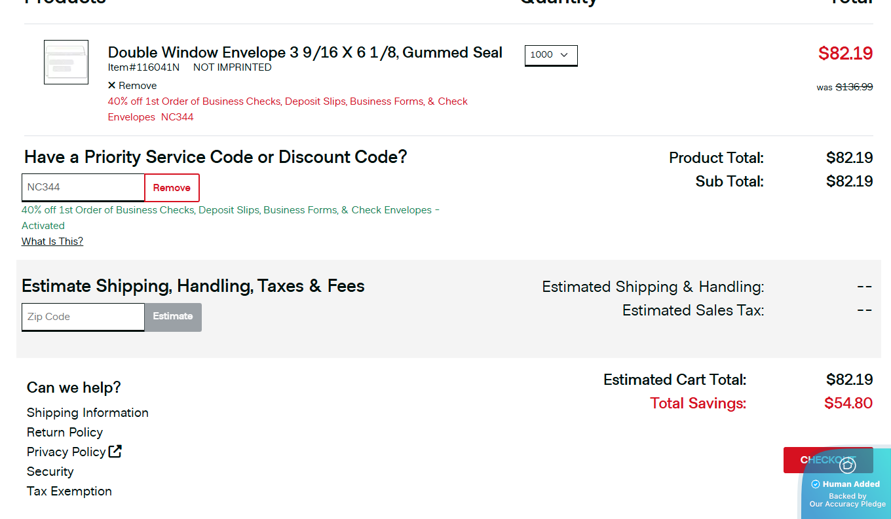The height and width of the screenshot is (519, 891).
Task: Open the external link icon beside Privacy Policy
Action: point(114,451)
